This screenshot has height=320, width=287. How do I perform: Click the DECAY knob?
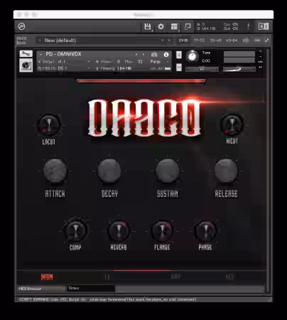point(109,171)
